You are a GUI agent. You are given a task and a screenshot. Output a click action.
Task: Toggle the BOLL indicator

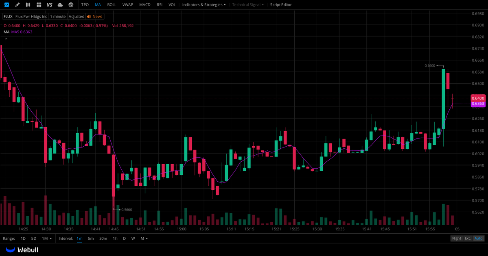(x=112, y=4)
